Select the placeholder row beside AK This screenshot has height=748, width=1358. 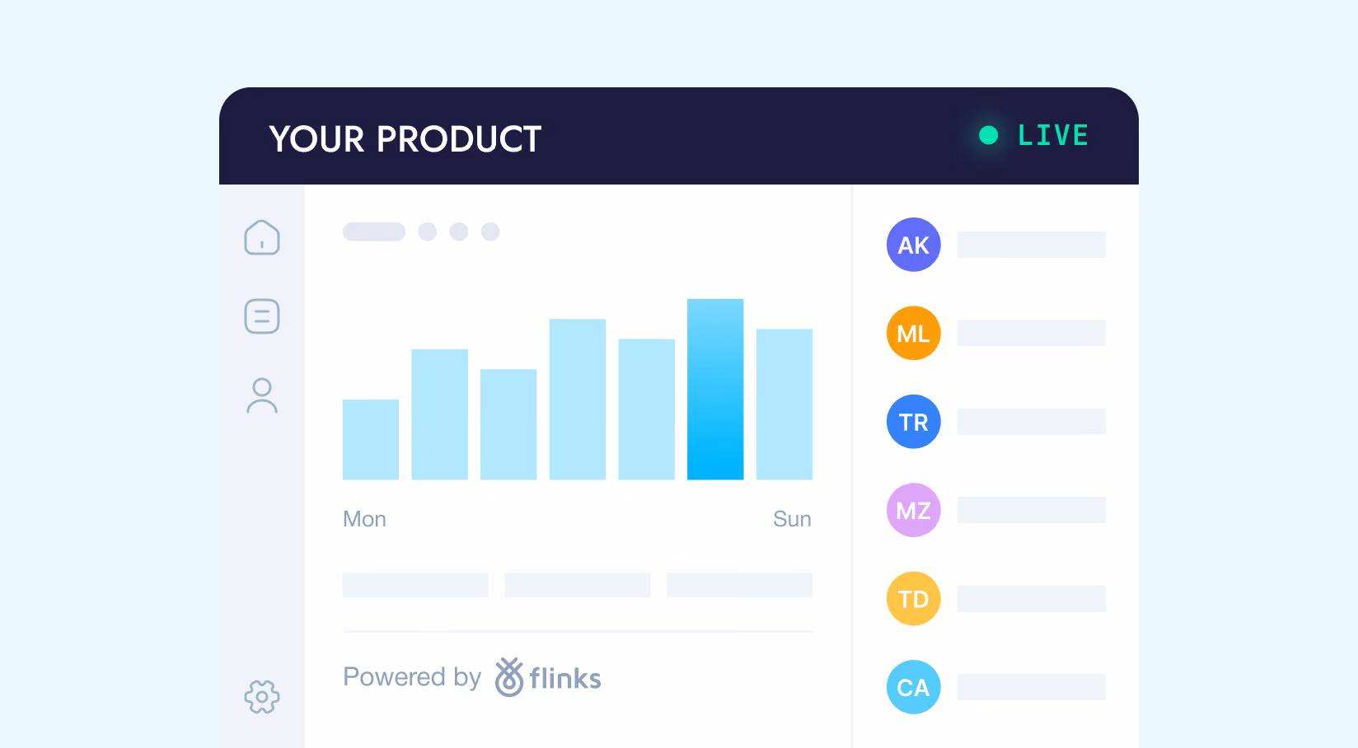(1032, 245)
